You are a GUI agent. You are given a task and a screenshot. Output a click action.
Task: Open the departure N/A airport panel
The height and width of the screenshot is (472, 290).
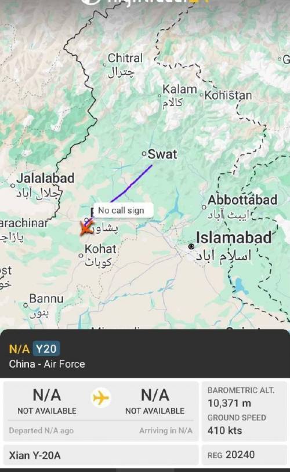click(46, 401)
